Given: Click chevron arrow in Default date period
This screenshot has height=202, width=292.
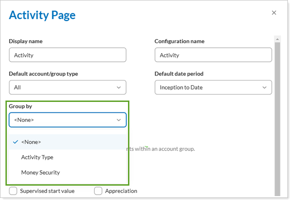Looking at the screenshot, I should pyautogui.click(x=265, y=87).
